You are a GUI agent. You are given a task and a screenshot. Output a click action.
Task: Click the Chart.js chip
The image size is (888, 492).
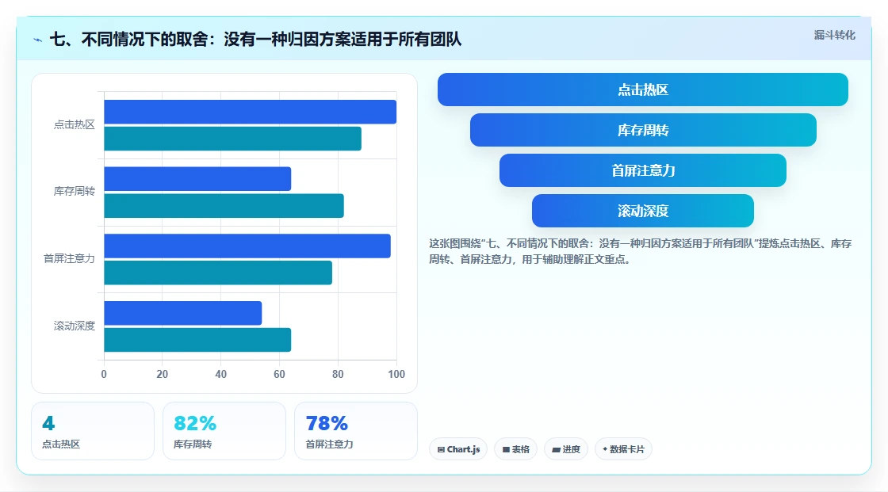(458, 449)
